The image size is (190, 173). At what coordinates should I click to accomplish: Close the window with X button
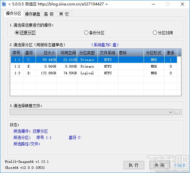coord(182,4)
